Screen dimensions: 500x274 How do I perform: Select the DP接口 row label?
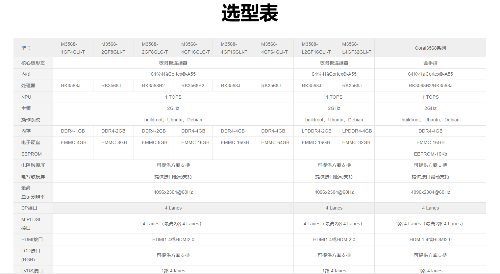coord(29,208)
